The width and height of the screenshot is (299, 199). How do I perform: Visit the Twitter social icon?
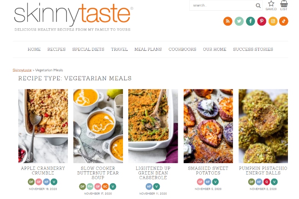click(x=239, y=21)
